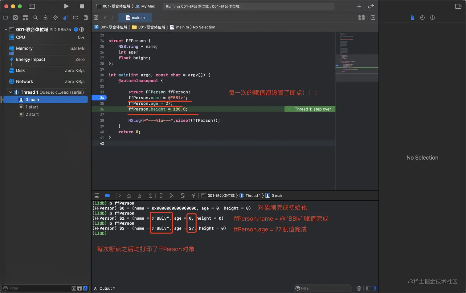The height and width of the screenshot is (293, 466).
Task: Select the History inspector tab
Action: tap(422, 18)
